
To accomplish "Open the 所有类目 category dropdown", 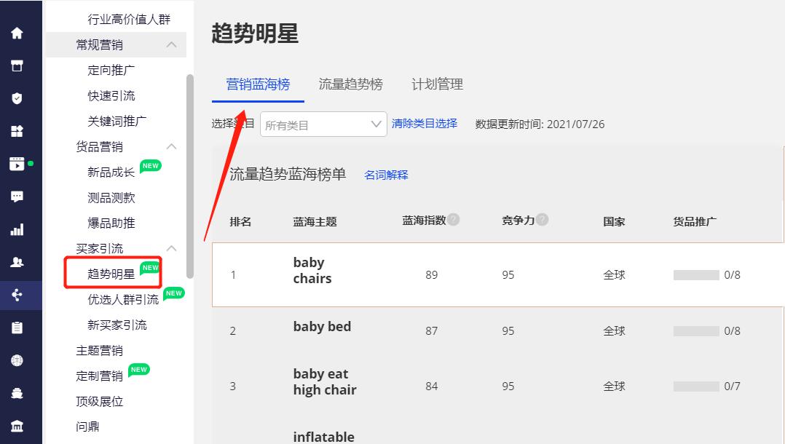I will (x=323, y=124).
